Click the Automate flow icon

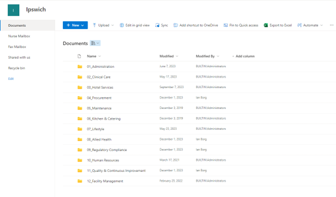[299, 25]
